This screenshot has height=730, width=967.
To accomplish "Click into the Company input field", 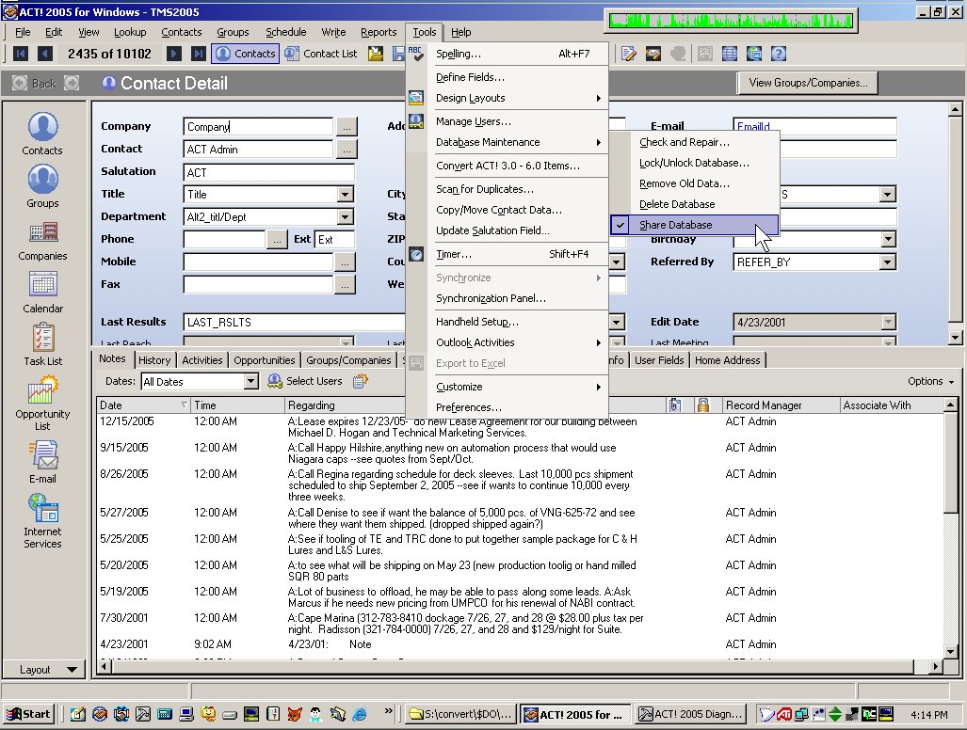I will [x=258, y=127].
